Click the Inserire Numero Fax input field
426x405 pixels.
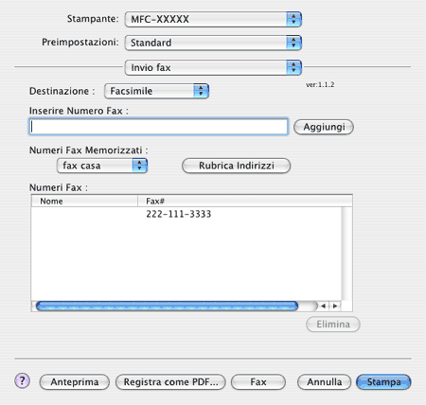coord(159,127)
